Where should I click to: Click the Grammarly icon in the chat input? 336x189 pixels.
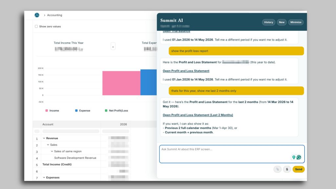tap(299, 157)
